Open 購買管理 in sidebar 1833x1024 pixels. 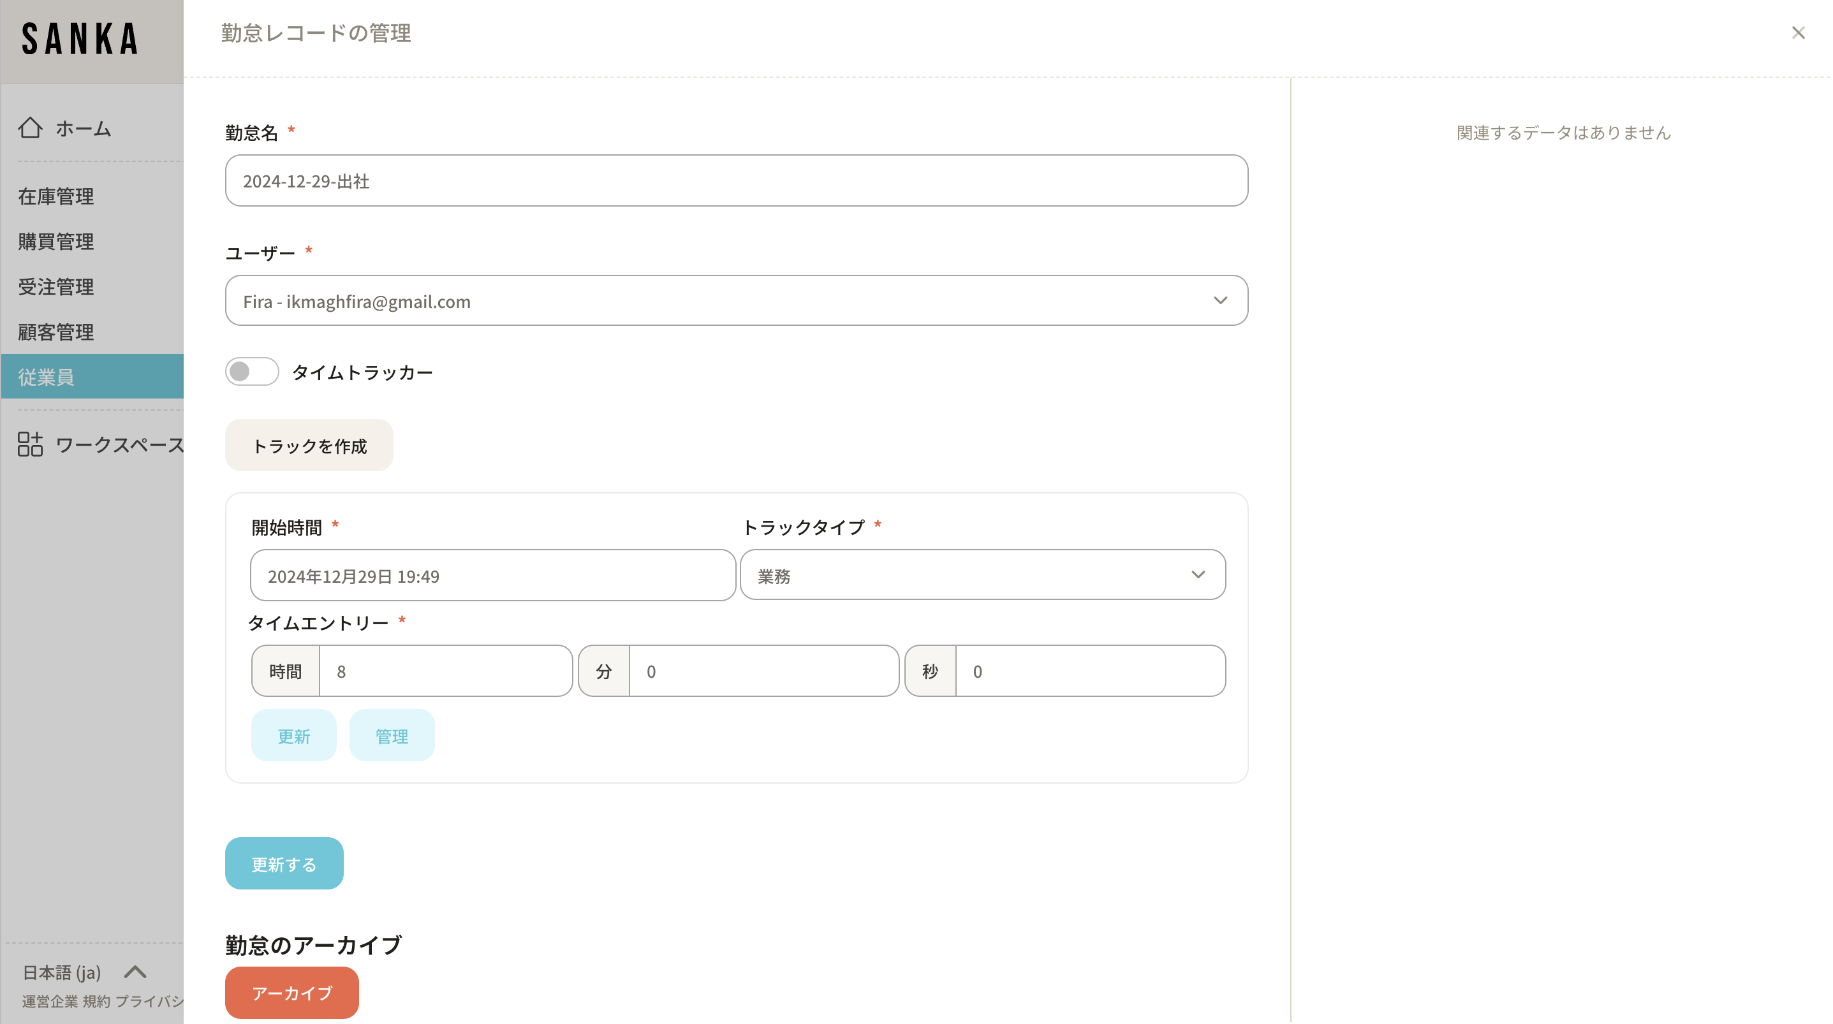(56, 242)
